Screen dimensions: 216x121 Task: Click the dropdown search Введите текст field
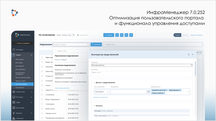tap(71, 51)
